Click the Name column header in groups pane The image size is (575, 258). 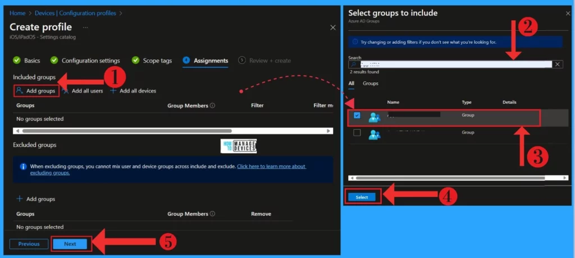click(393, 102)
